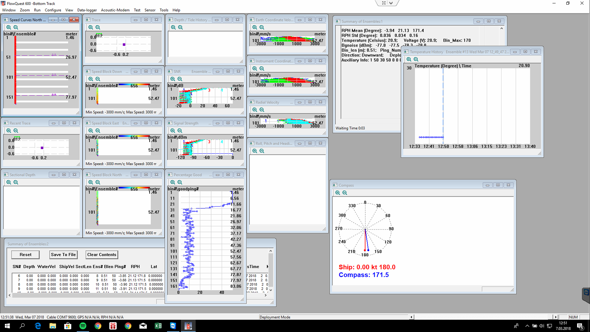Zoom out of Recent Trace window
The image size is (590, 332).
click(x=16, y=131)
